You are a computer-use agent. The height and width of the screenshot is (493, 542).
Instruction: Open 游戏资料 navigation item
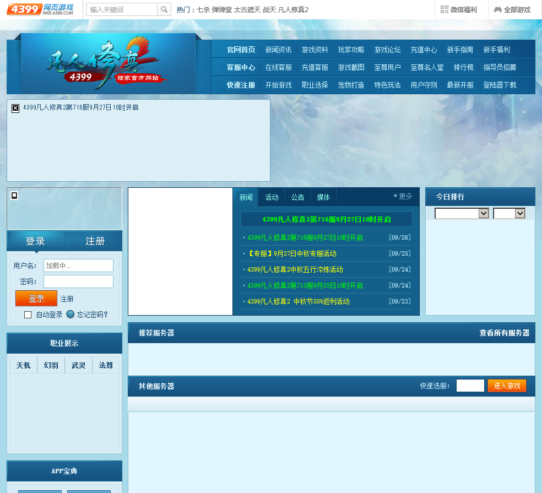click(315, 50)
